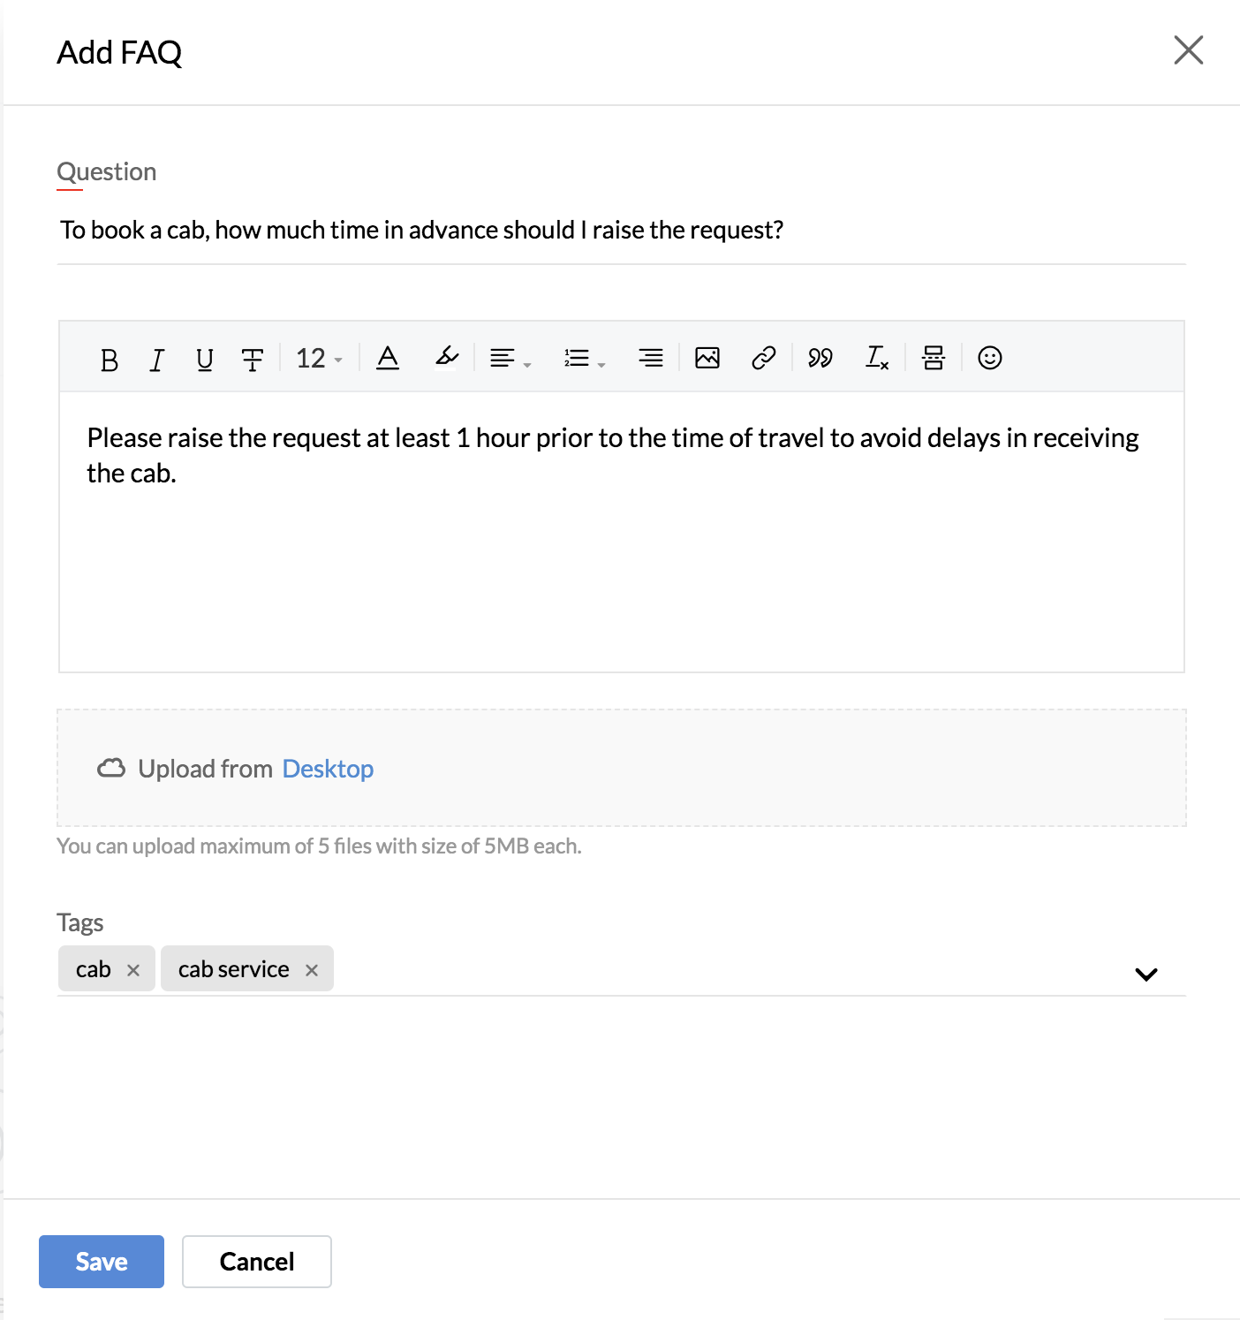
Task: Remove the 'cab service' tag
Action: tap(312, 970)
